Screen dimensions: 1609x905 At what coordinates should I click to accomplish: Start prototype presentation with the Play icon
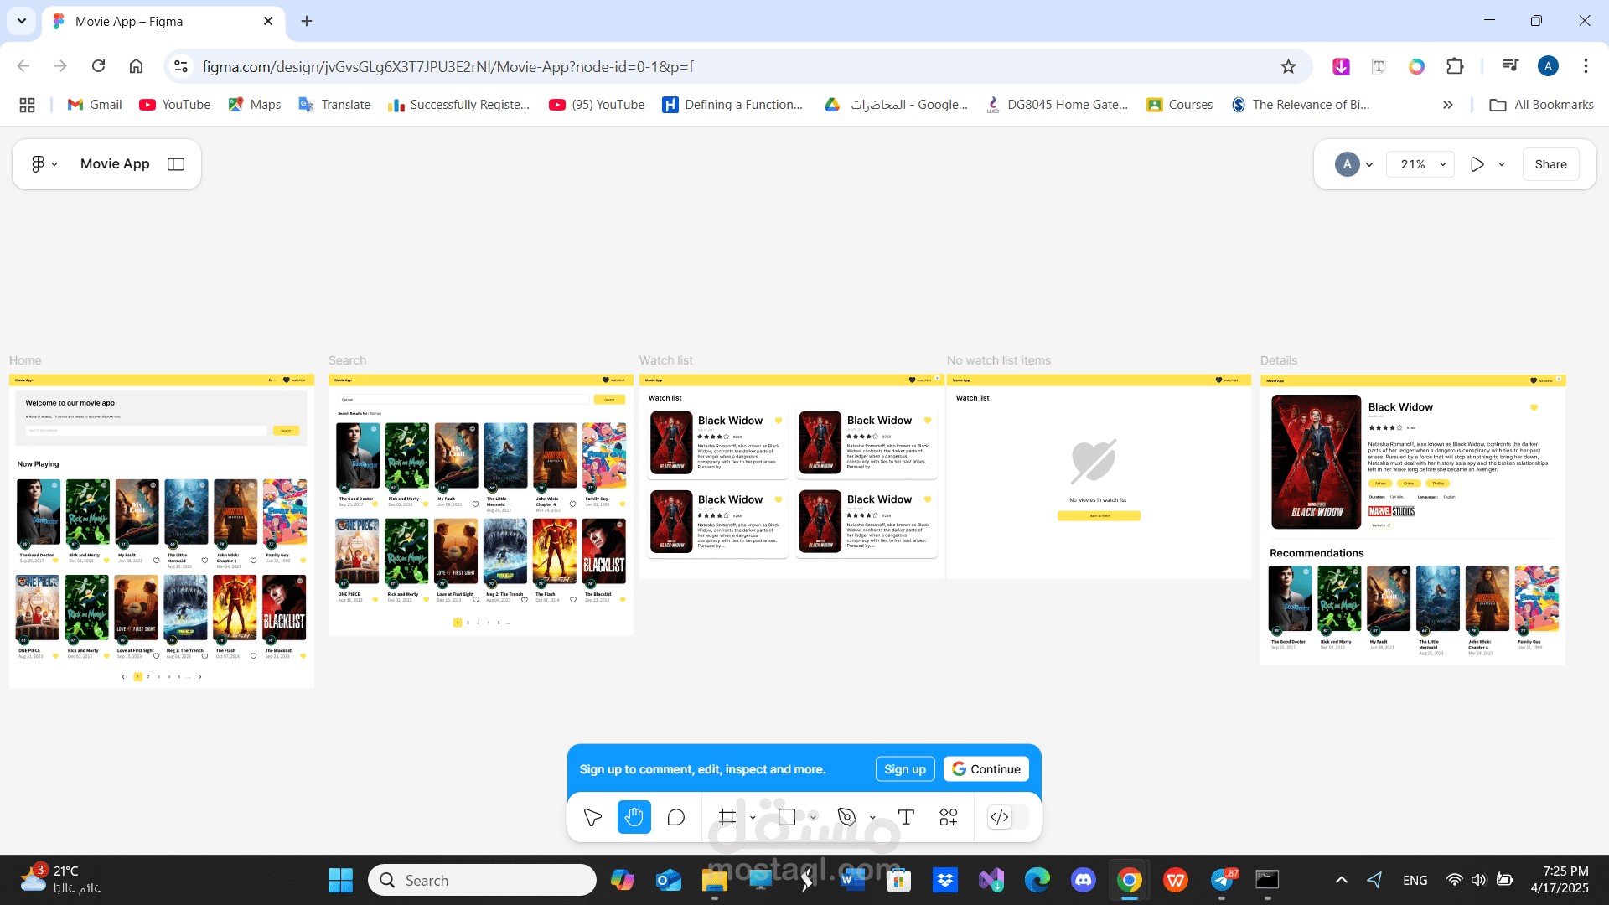pyautogui.click(x=1477, y=164)
